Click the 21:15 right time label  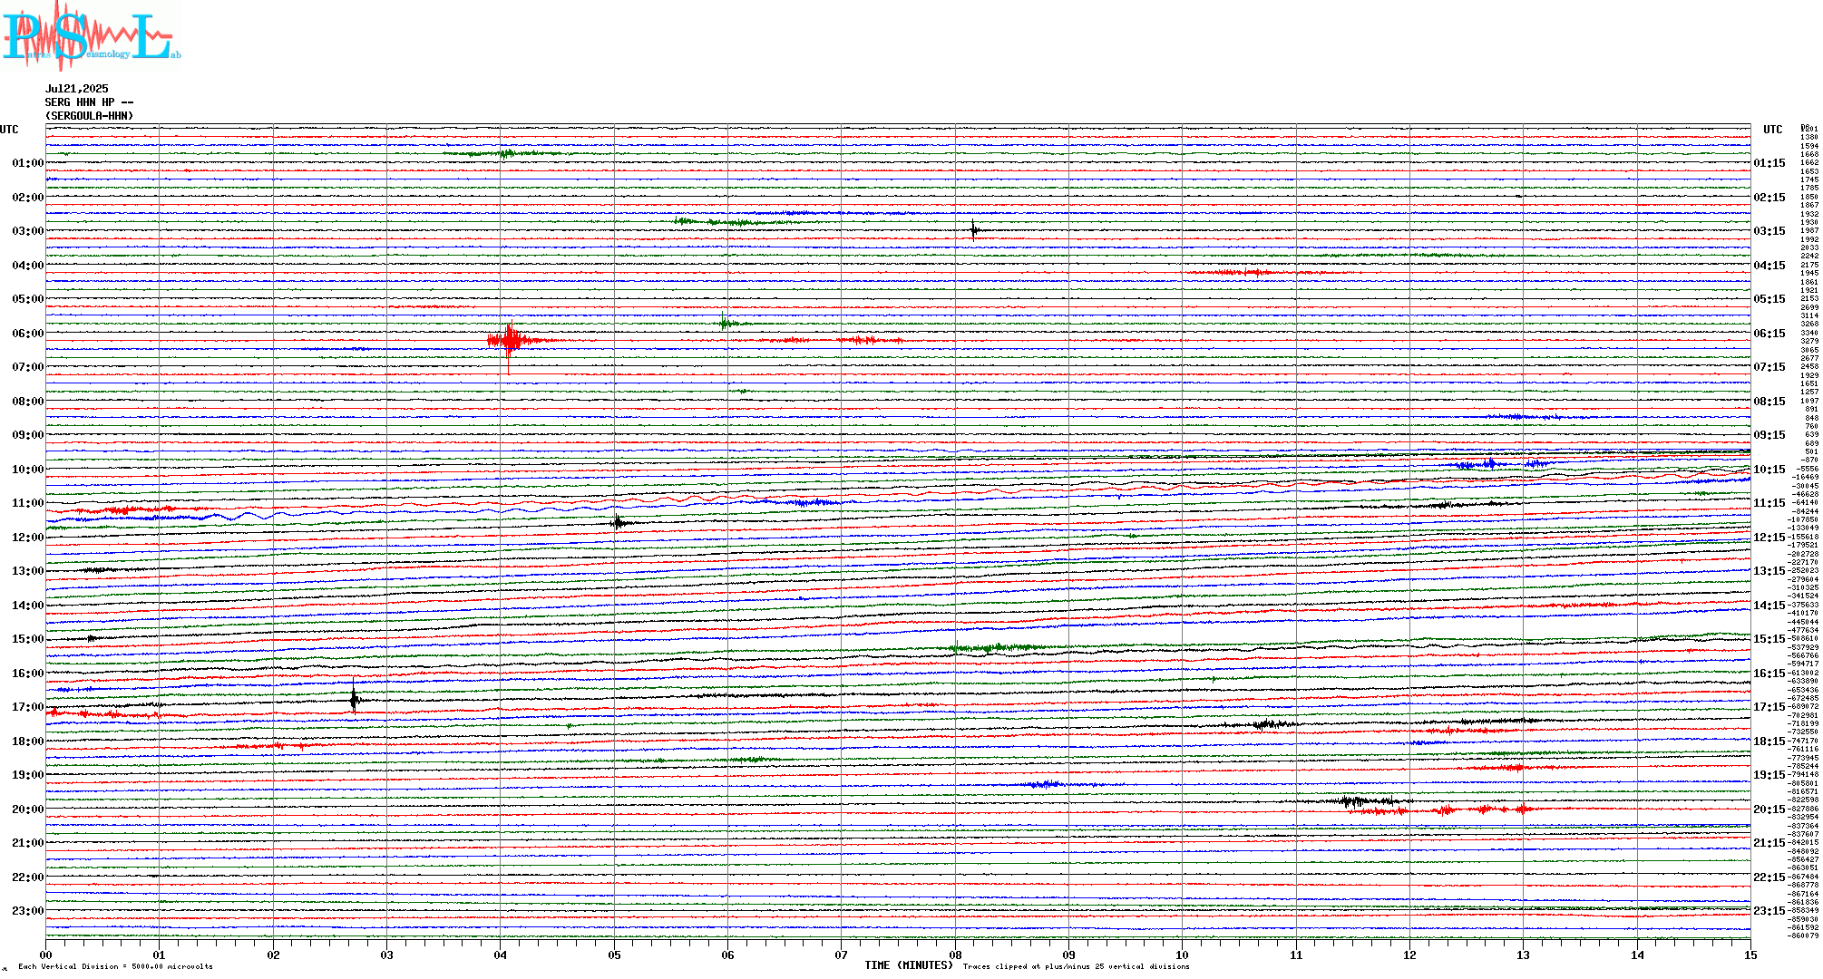coord(1769,843)
